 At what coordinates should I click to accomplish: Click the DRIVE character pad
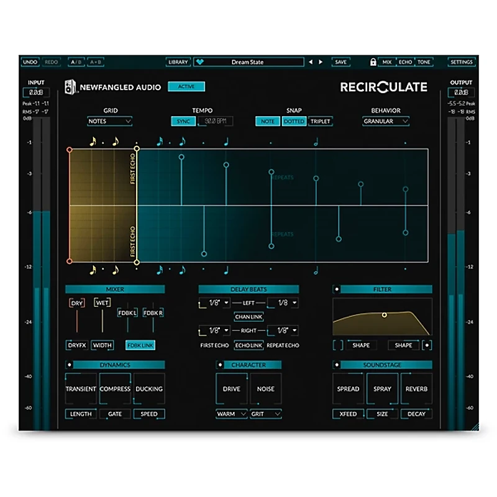pyautogui.click(x=231, y=389)
